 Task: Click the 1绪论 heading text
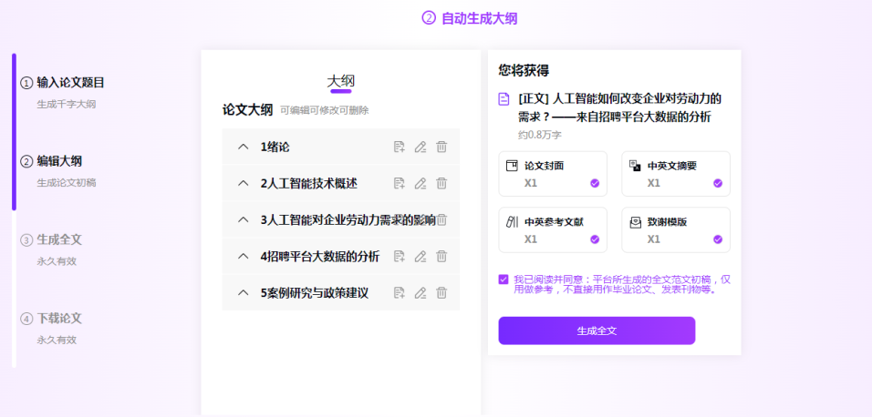pos(275,147)
